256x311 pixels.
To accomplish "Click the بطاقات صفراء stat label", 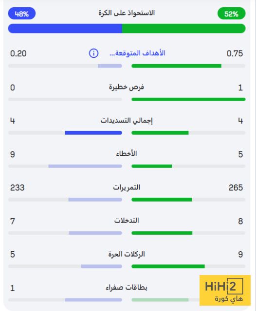I will pyautogui.click(x=127, y=287).
